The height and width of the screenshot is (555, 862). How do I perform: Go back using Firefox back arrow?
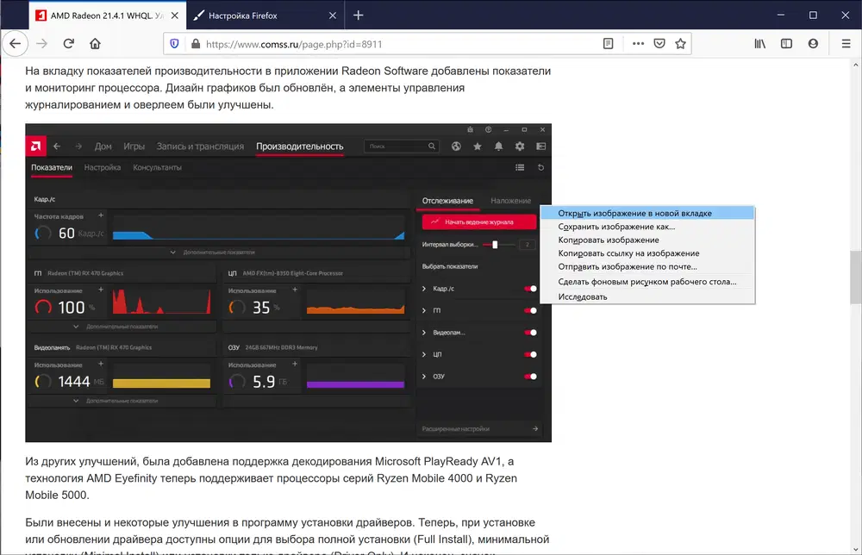pyautogui.click(x=15, y=44)
